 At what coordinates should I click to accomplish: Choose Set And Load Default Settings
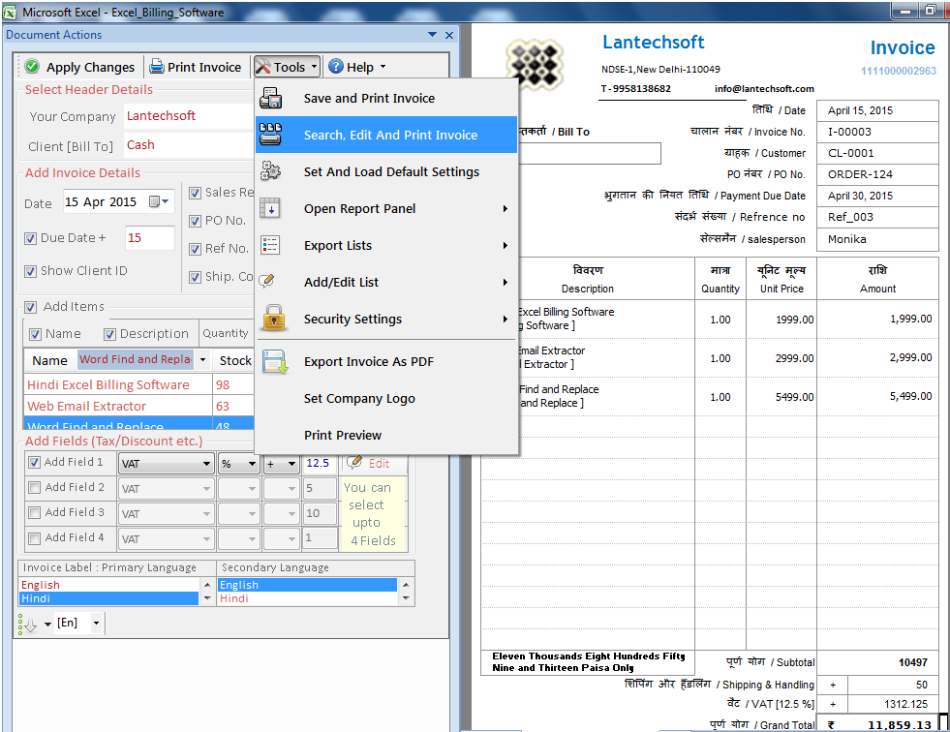386,171
